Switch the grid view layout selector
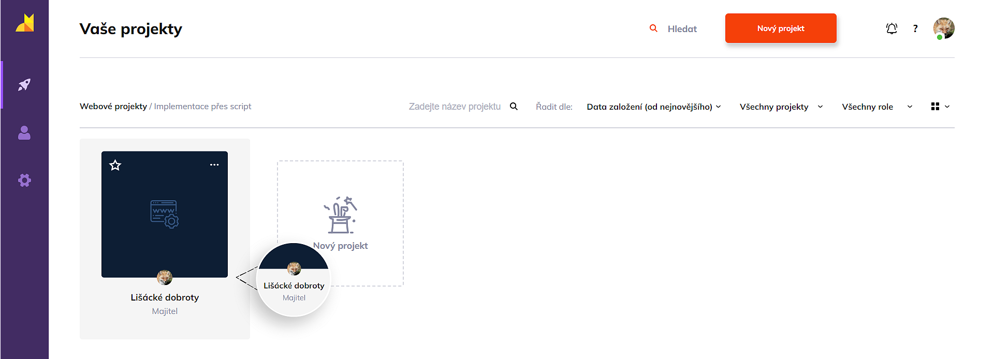The width and height of the screenshot is (994, 359). coord(940,107)
